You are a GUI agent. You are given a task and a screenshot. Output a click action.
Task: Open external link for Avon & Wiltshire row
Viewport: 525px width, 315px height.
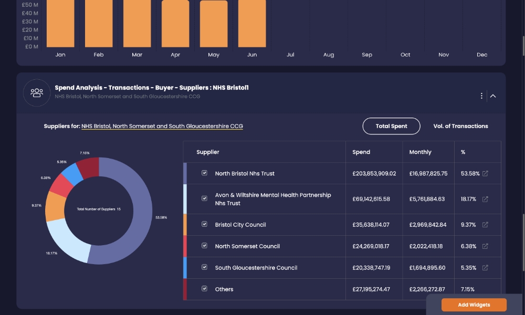pos(485,199)
